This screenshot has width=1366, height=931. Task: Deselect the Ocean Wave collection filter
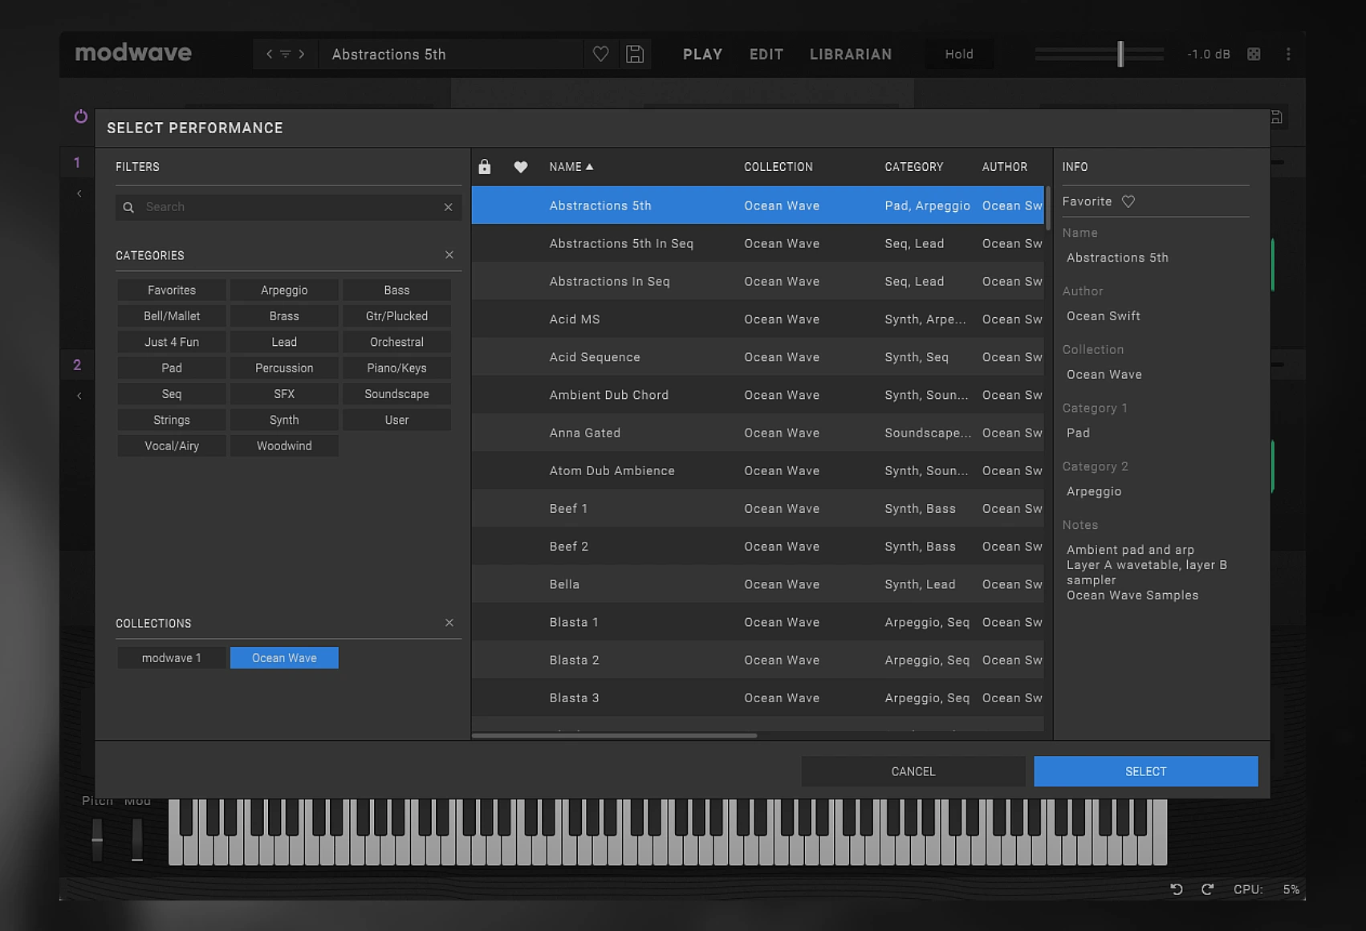pos(284,658)
